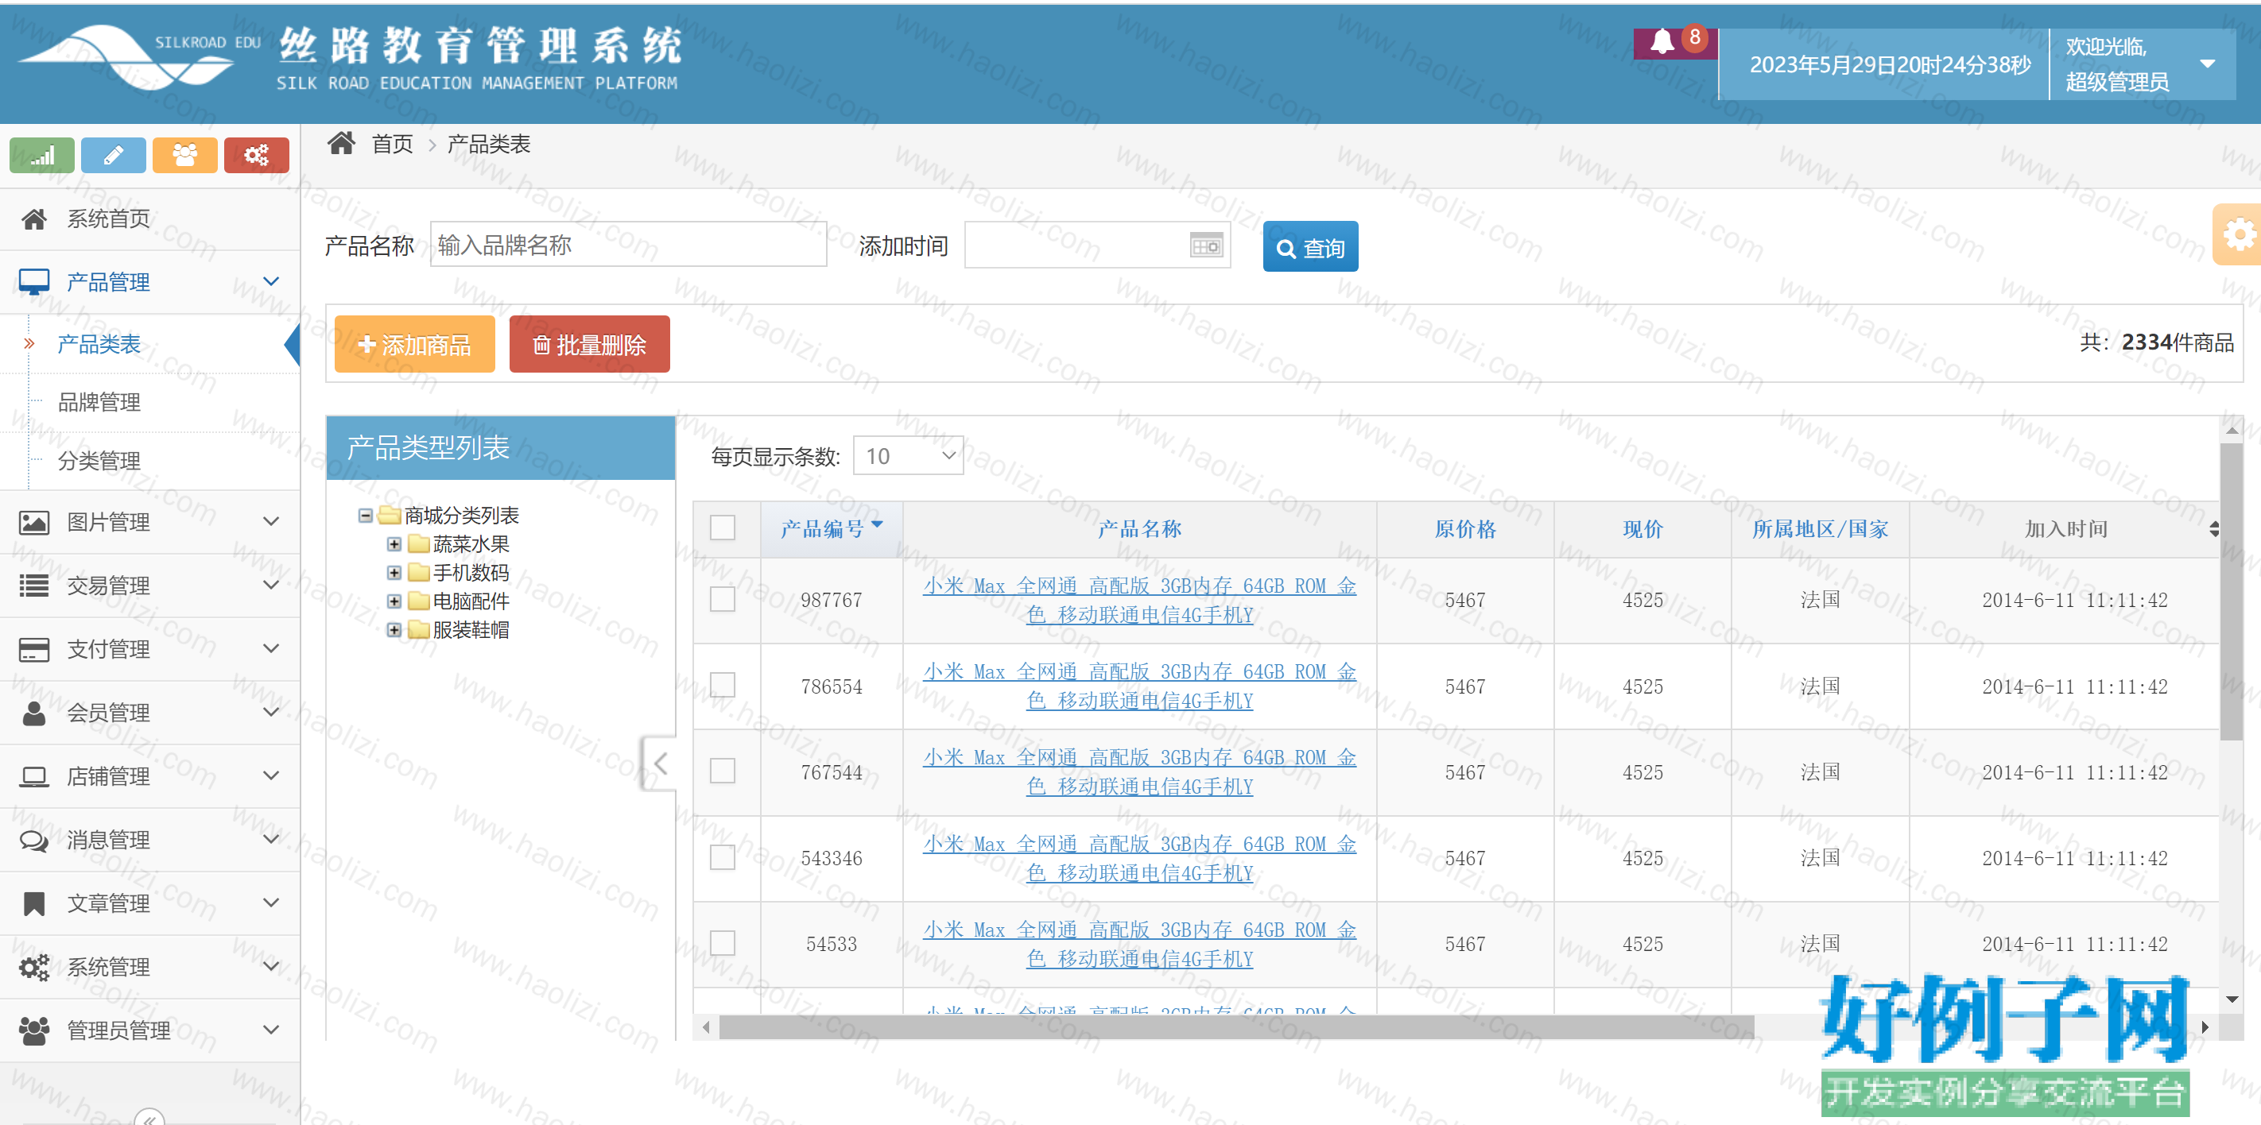Open 产品类表 submenu item
The width and height of the screenshot is (2261, 1125).
point(99,344)
